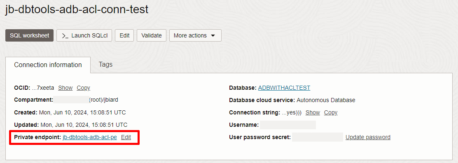
Task: Select the Connection information tab
Action: pyautogui.click(x=48, y=65)
